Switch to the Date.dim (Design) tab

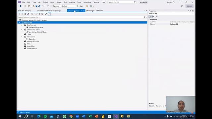[x=24, y=11]
